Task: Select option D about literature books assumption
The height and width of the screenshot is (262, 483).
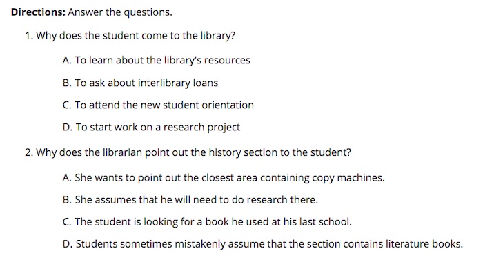Action: 262,244
